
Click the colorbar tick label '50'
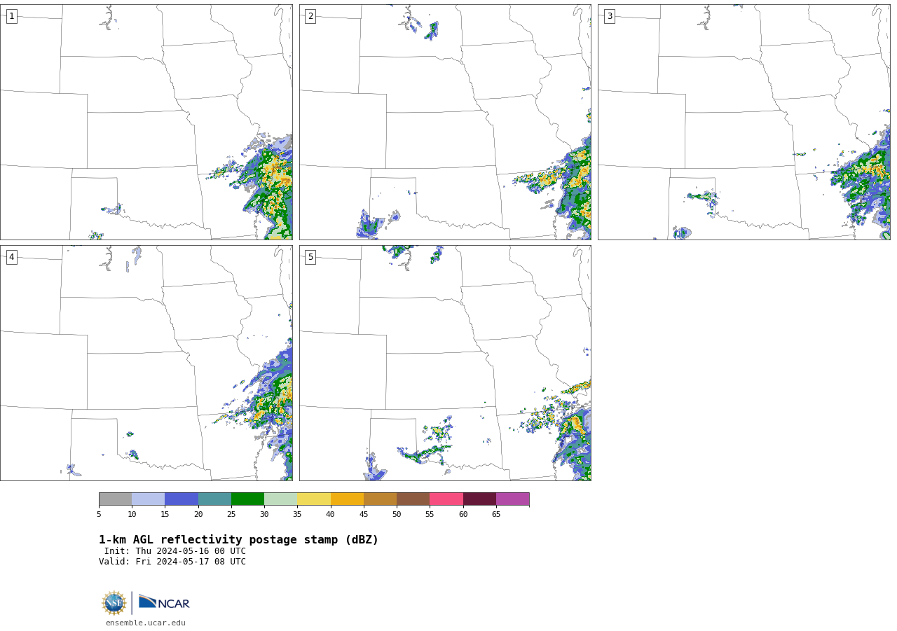(x=397, y=515)
